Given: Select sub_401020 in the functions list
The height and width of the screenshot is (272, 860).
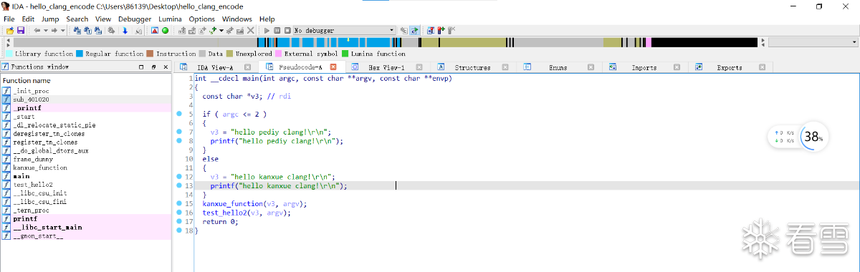Looking at the screenshot, I should tap(86, 99).
